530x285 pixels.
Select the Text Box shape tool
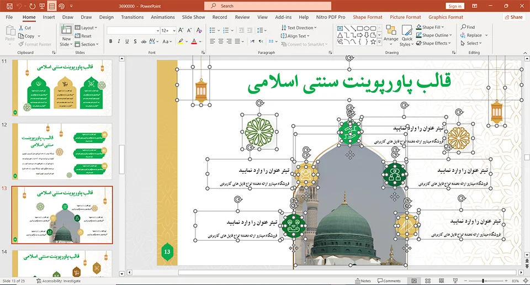pyautogui.click(x=340, y=28)
